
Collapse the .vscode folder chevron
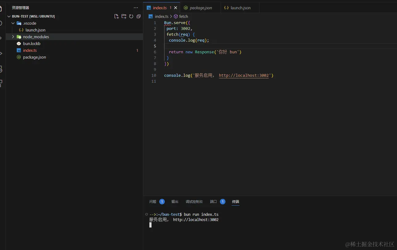13,23
